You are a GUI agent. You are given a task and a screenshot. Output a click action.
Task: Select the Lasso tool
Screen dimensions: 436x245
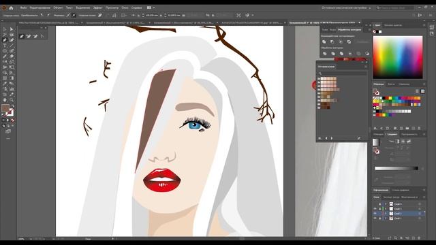tap(12, 35)
